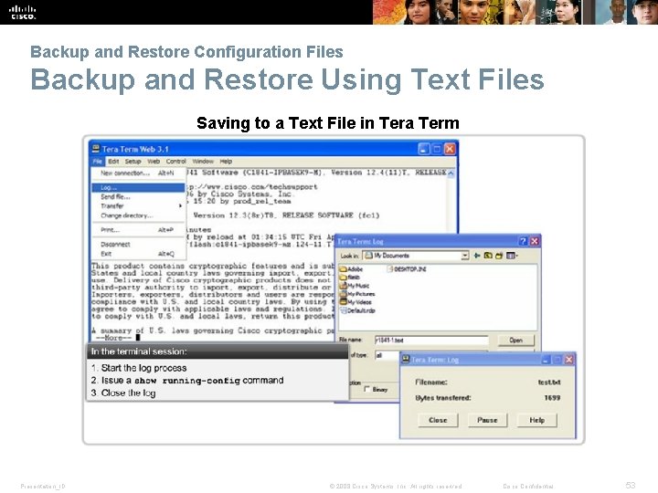
Task: Click the small Tera Term Log title icon
Action: click(406, 360)
